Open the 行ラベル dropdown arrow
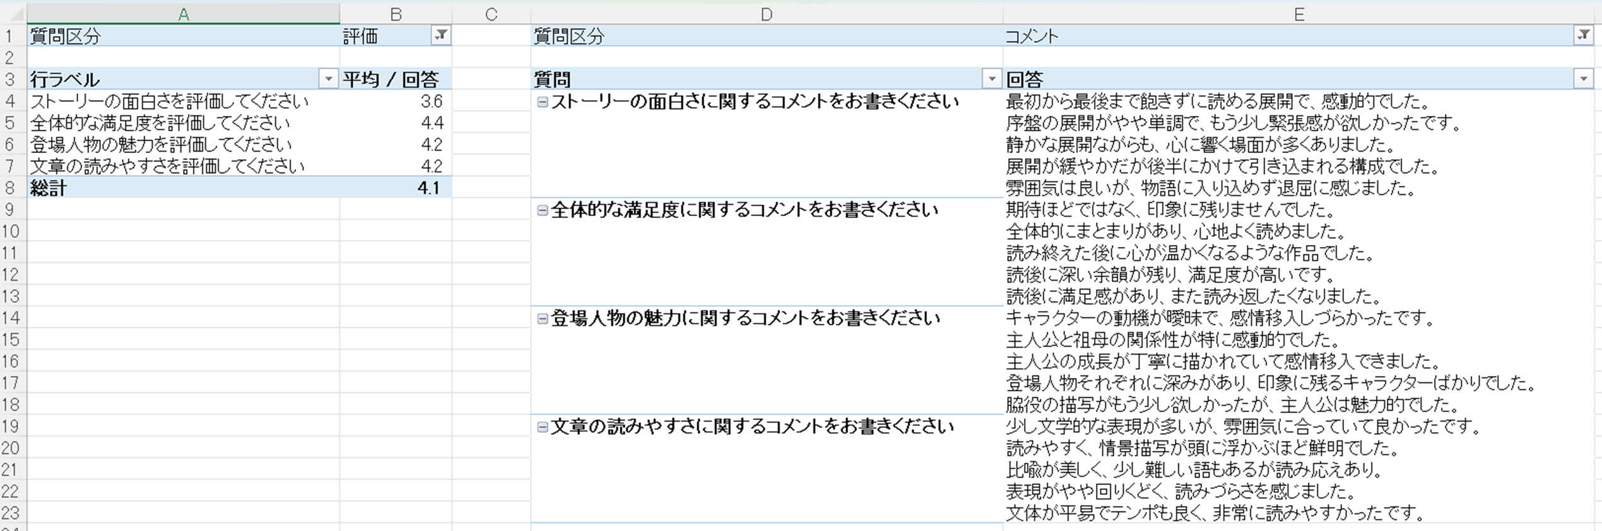 pos(328,79)
